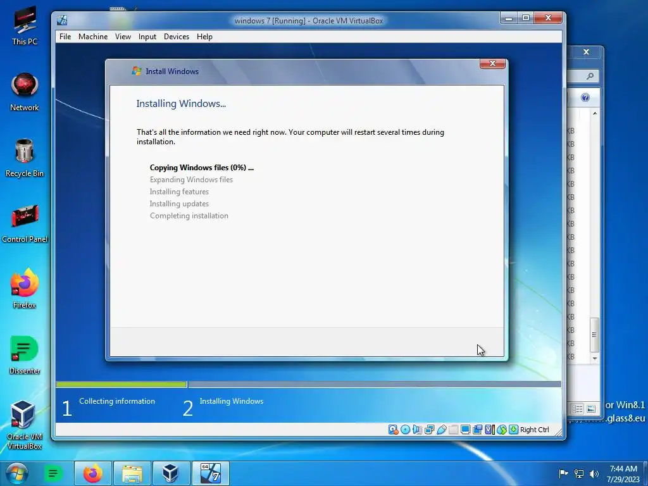This screenshot has width=648, height=486.
Task: Click the Right Ctrl host key label
Action: [x=534, y=430]
